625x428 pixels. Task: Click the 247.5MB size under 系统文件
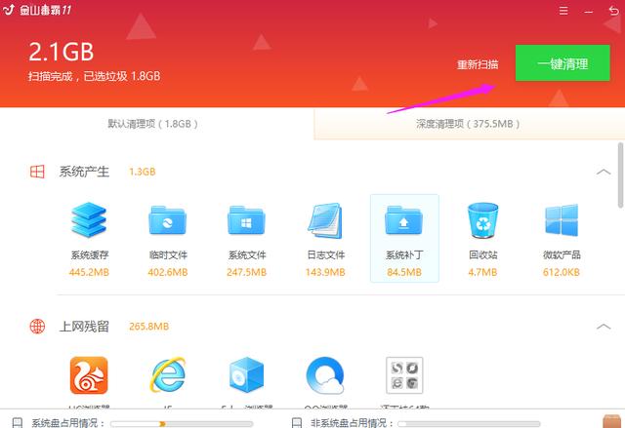click(246, 272)
